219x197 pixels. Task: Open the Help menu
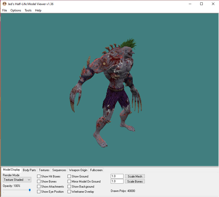pyautogui.click(x=38, y=10)
